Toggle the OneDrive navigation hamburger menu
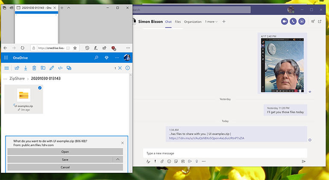This screenshot has height=180, width=329. click(x=7, y=68)
